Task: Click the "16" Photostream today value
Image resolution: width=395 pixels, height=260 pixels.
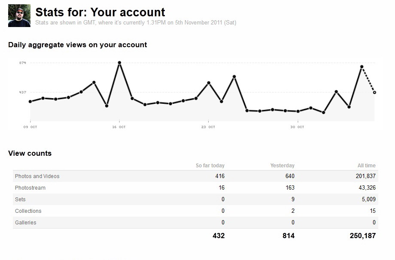Action: click(x=222, y=188)
